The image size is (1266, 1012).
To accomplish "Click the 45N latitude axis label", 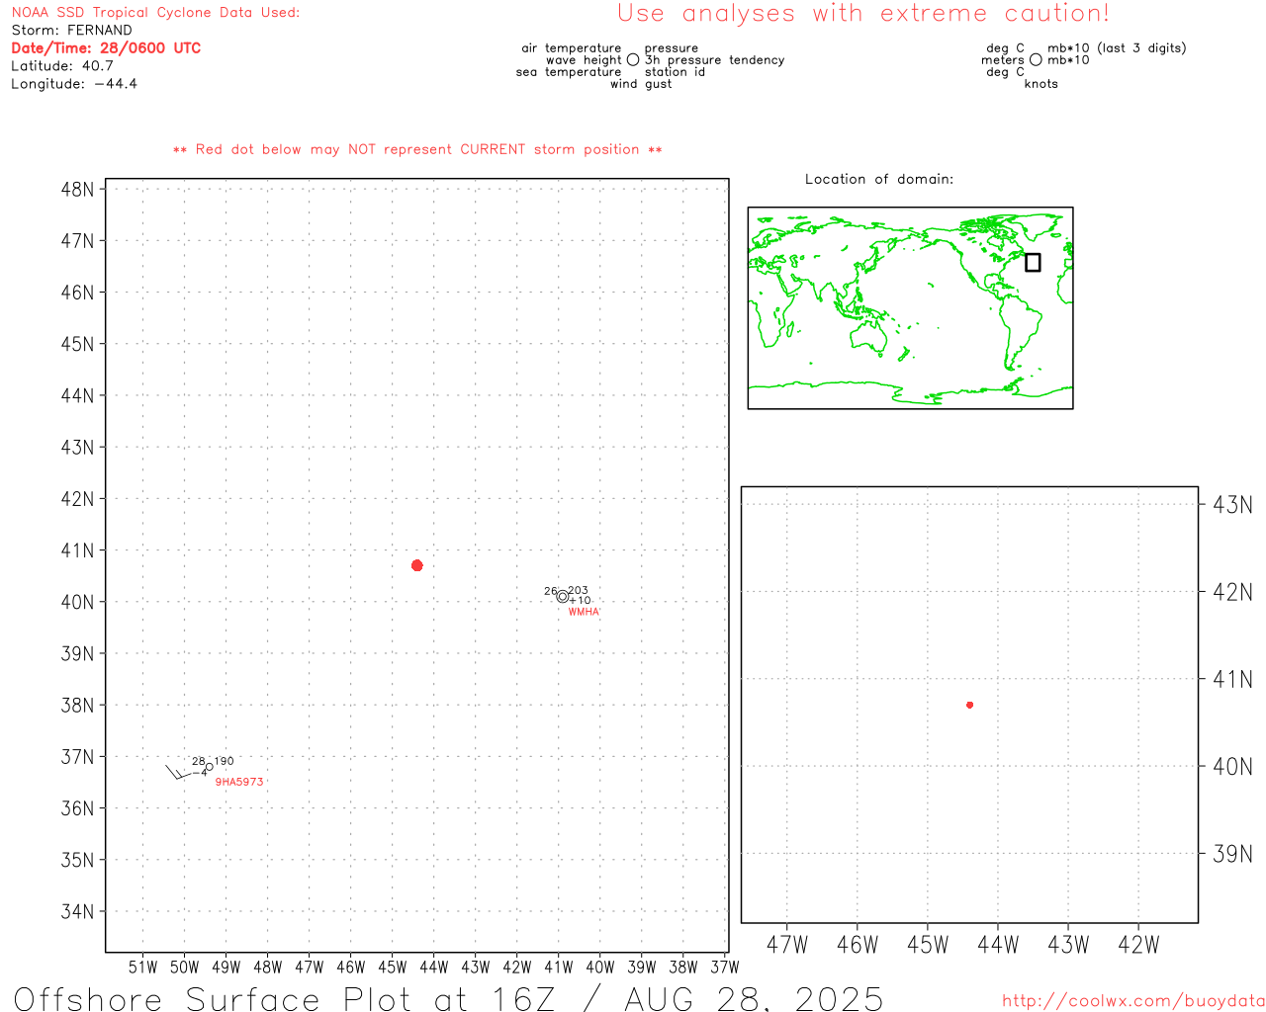I will pos(77,344).
